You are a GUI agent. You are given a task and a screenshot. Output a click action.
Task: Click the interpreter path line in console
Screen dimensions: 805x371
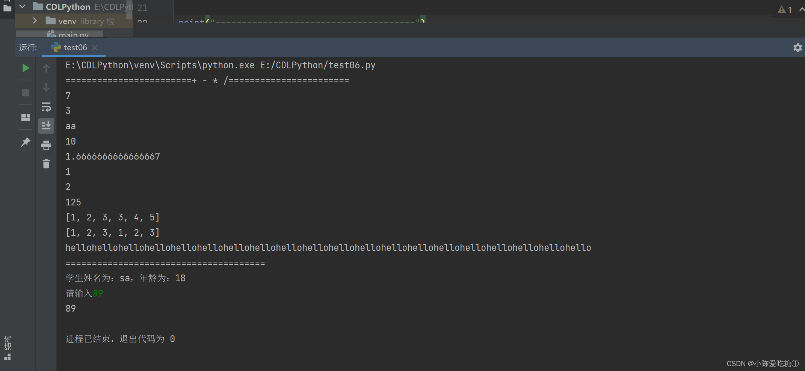click(221, 65)
